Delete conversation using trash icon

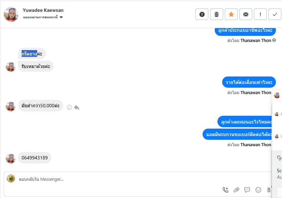(x=217, y=14)
